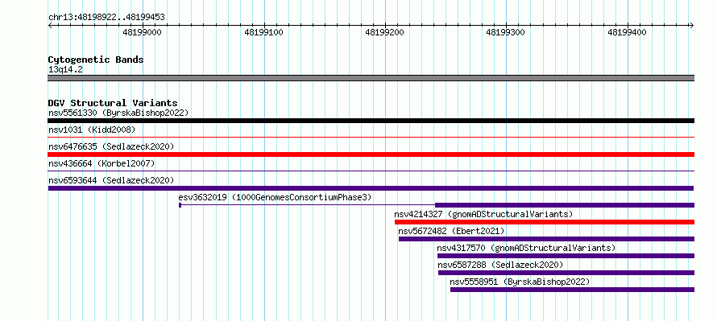Select the thin purple nsv436664 line

371,171
